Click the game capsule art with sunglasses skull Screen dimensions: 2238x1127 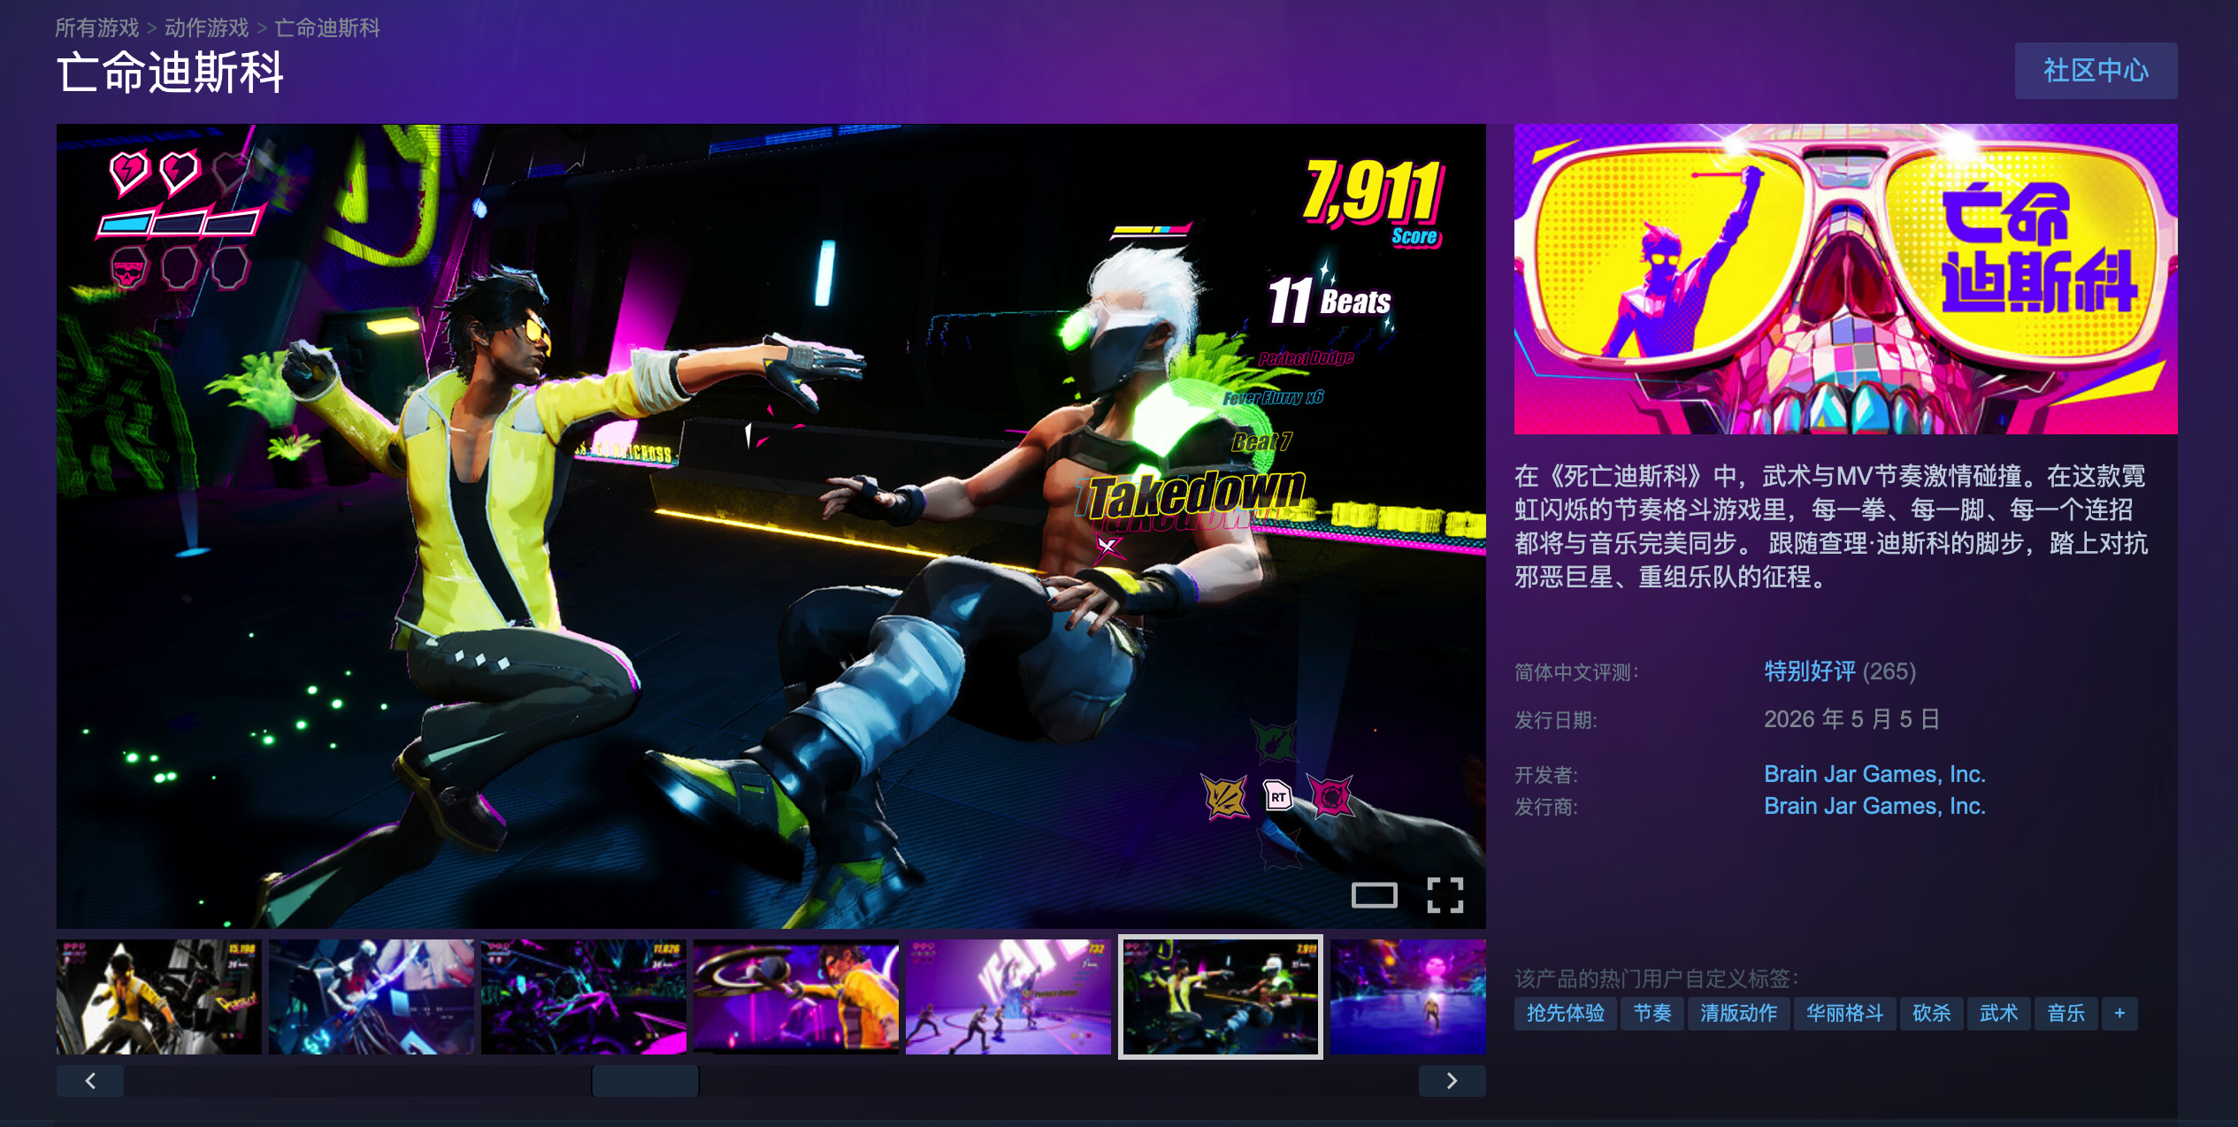[x=1846, y=279]
